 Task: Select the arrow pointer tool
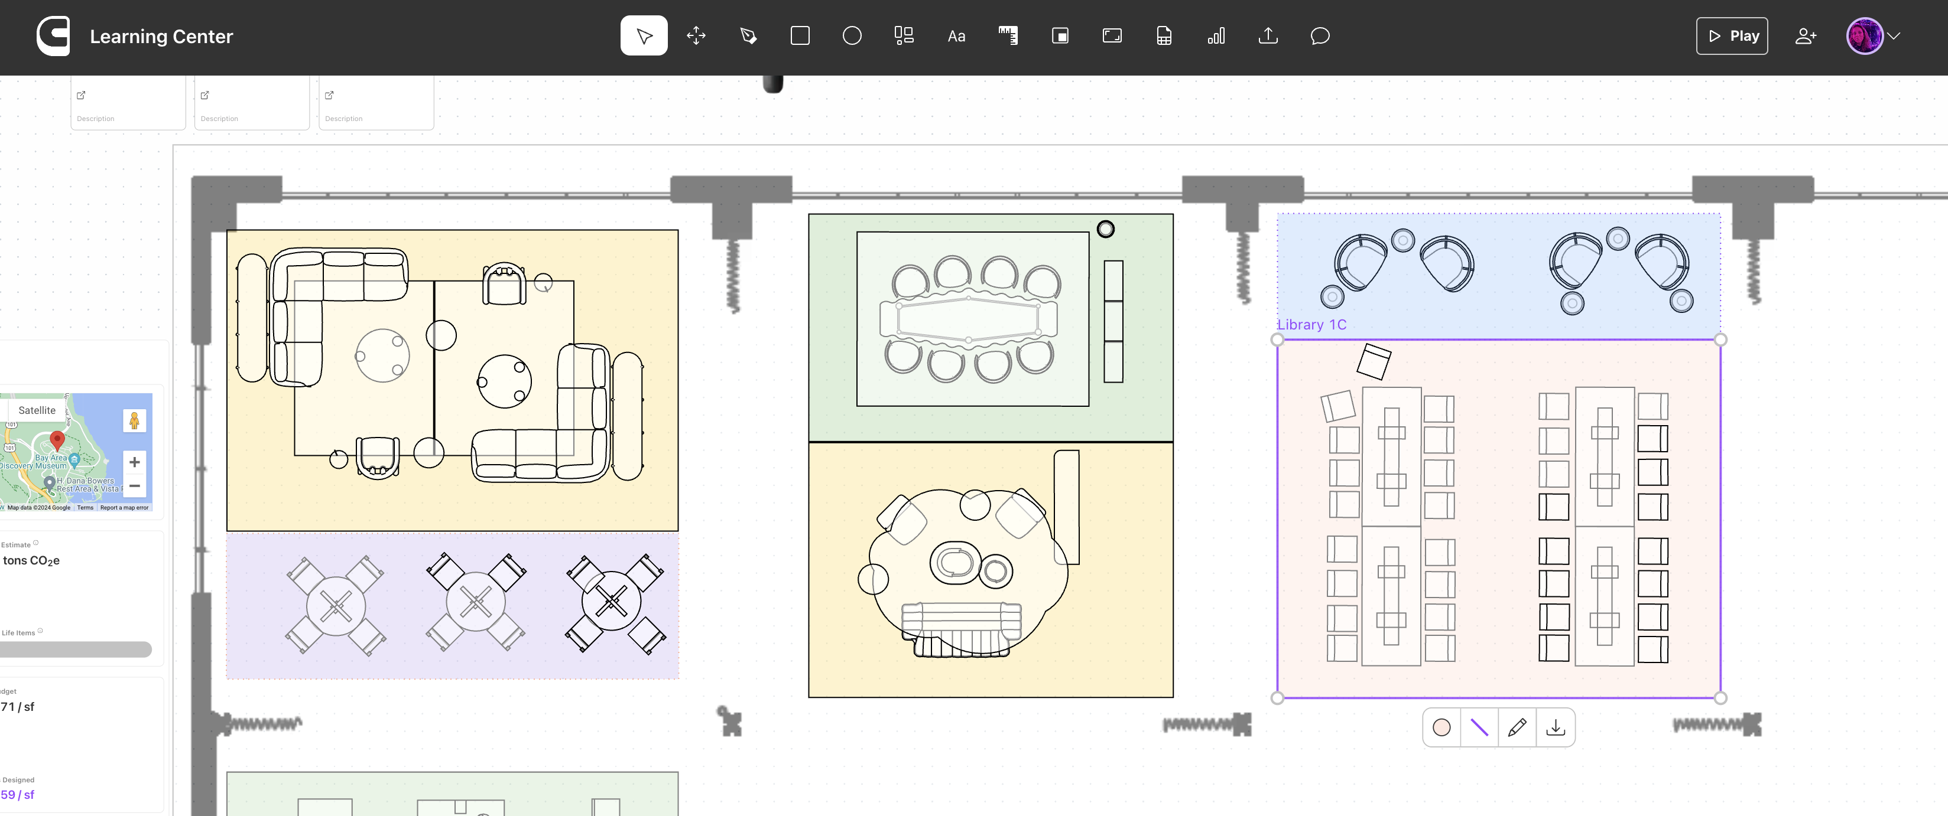point(644,35)
